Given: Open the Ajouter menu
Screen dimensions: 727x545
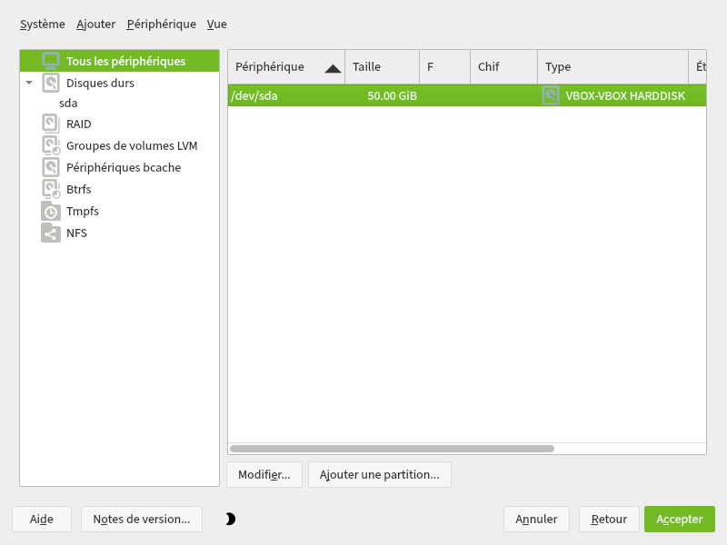Looking at the screenshot, I should tap(95, 25).
